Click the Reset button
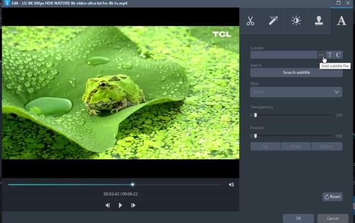 (x=332, y=197)
